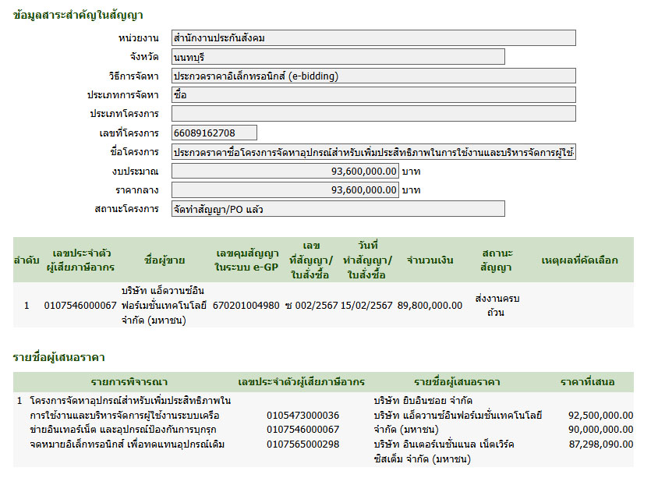Viewport: 658px width, 478px height.
Task: Click the จังหวัด field showing นนทบุรี
Action: coord(338,57)
